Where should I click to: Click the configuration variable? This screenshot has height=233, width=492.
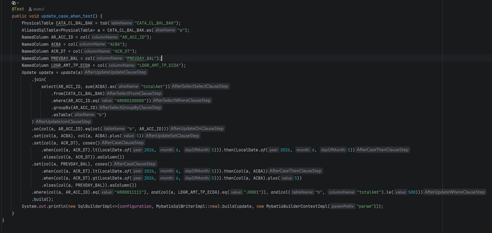point(135,207)
